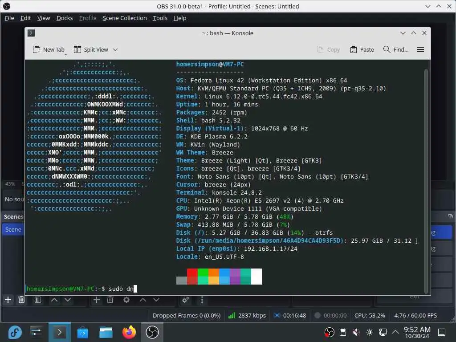
Task: Switch to OBS Studio taskbar entry
Action: pos(152,332)
